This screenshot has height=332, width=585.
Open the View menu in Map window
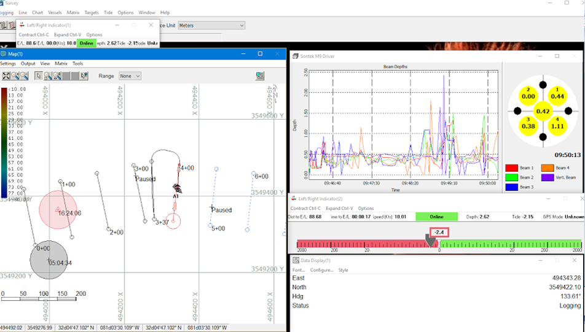click(45, 64)
